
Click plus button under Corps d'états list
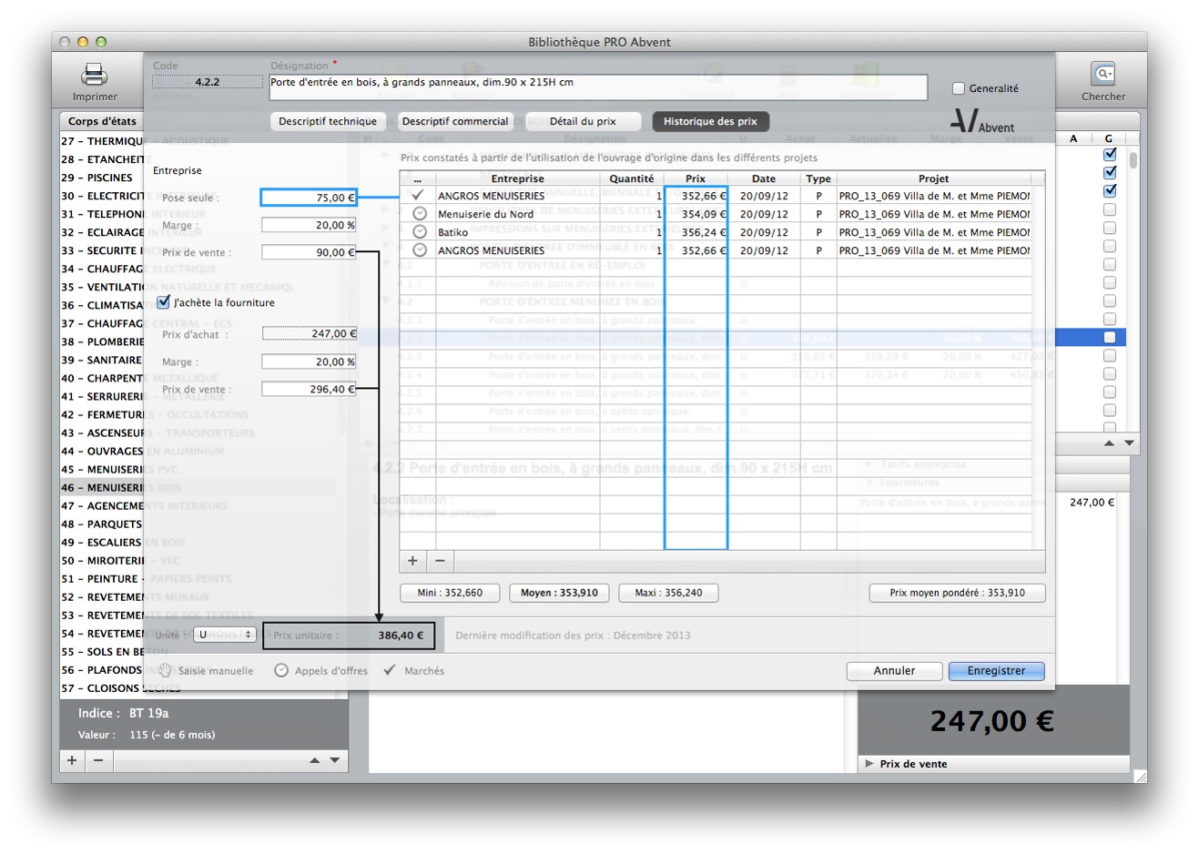click(x=72, y=760)
